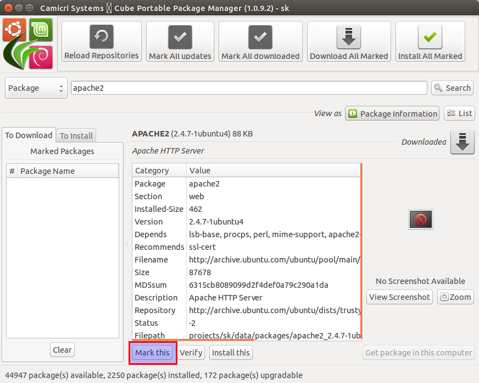Switch view to List

[459, 113]
